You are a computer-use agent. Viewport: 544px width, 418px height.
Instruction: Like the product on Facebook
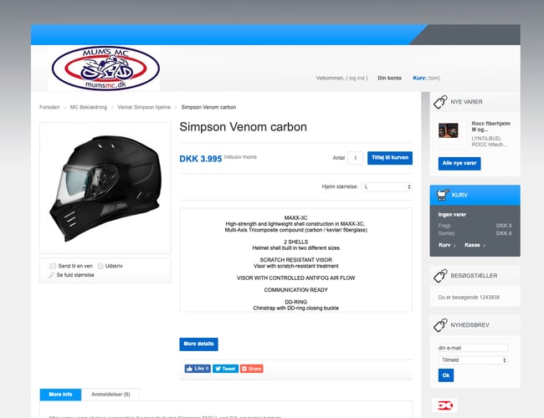198,369
